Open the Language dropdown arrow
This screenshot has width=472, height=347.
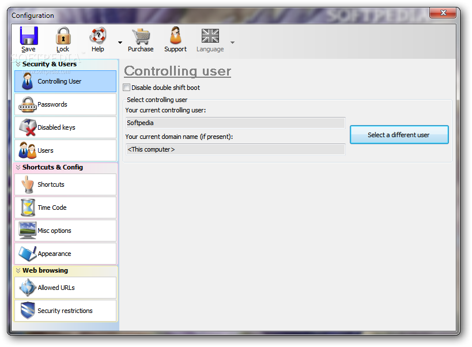click(232, 43)
